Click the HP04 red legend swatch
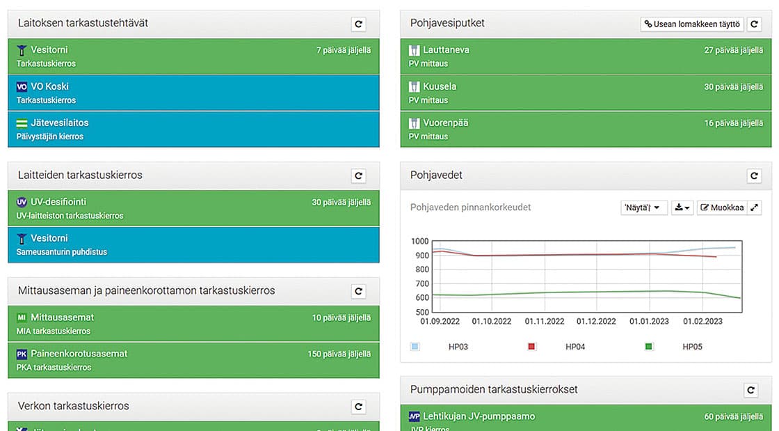Screen dimensions: 779x431 tap(532, 346)
